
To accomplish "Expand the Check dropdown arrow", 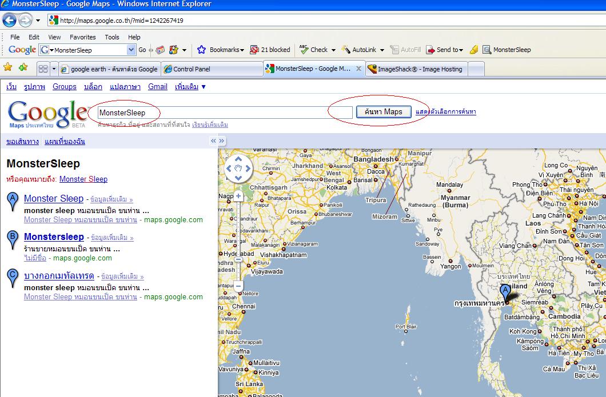I will [x=333, y=50].
